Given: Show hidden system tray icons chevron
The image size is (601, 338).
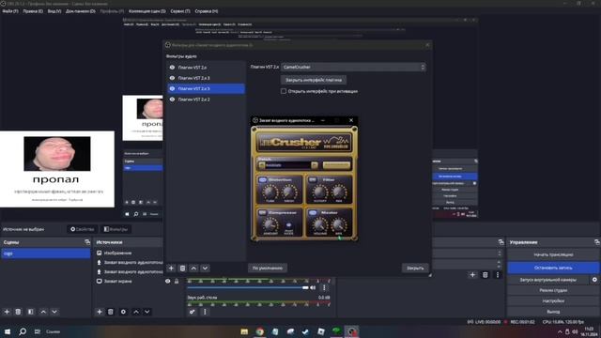Looking at the screenshot, I should [560, 331].
